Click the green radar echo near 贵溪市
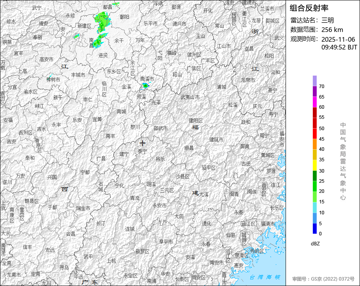The image size is (360, 286). pyautogui.click(x=145, y=85)
